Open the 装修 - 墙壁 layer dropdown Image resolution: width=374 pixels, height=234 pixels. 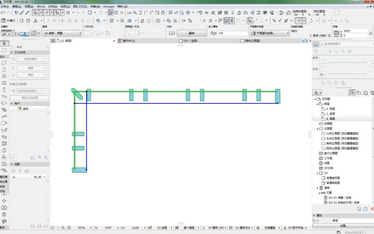tap(62, 33)
